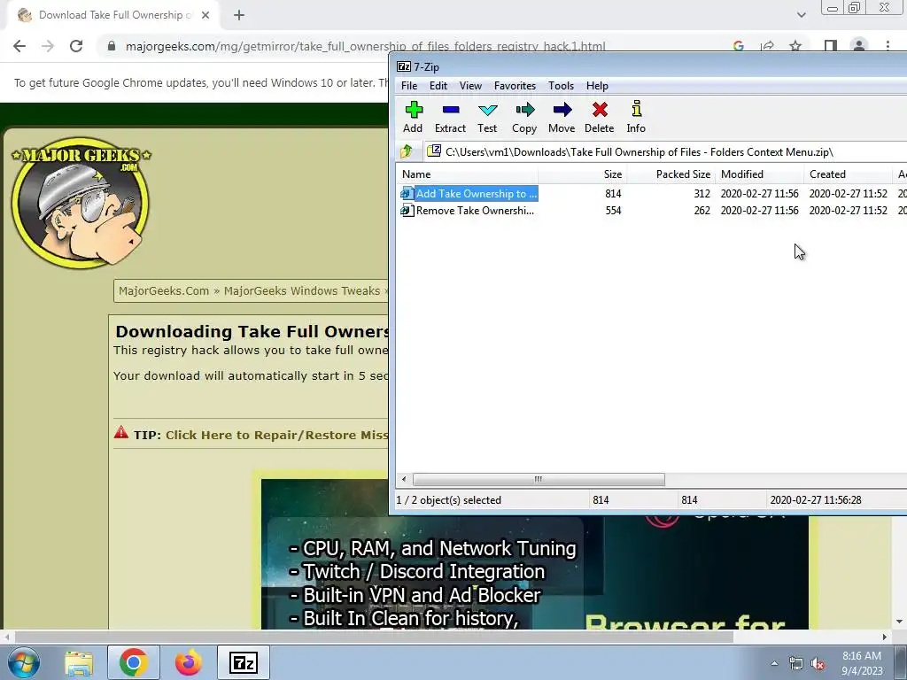
Task: Switch to Chrome from the taskbar
Action: pyautogui.click(x=134, y=662)
